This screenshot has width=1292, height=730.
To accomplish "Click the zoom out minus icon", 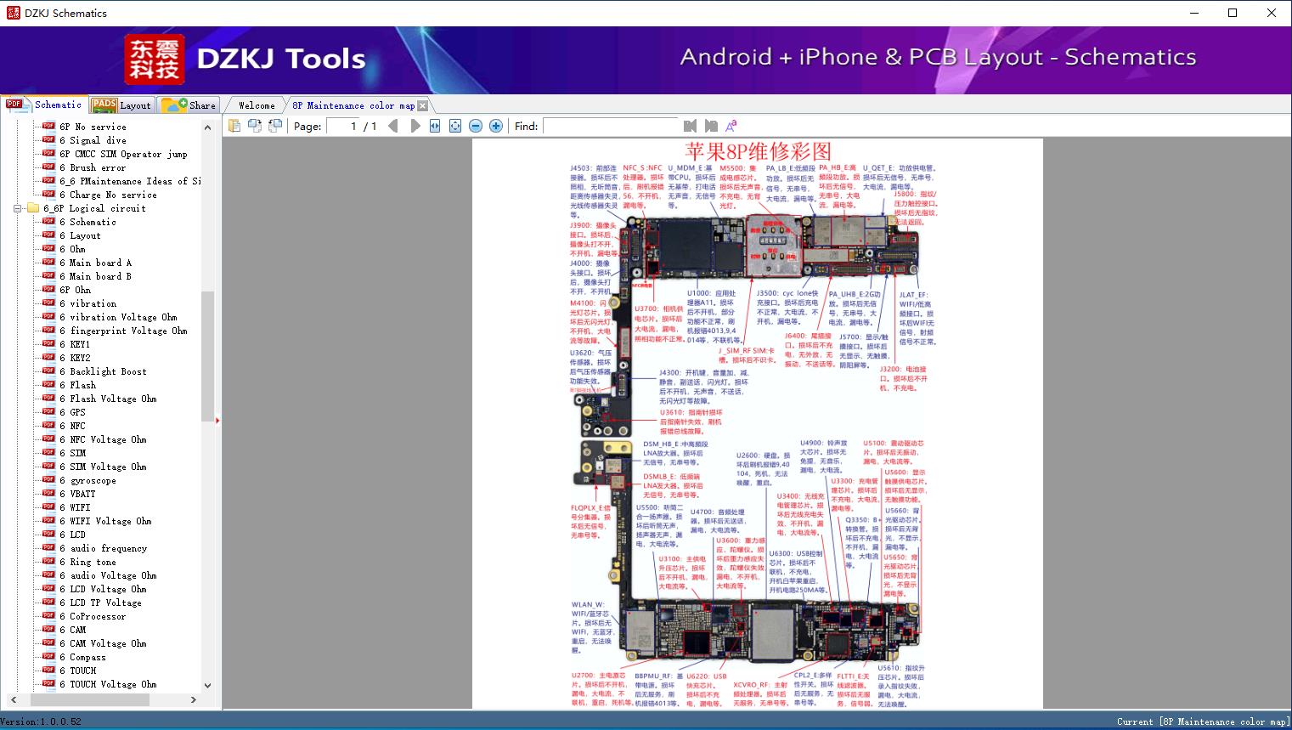I will [476, 126].
